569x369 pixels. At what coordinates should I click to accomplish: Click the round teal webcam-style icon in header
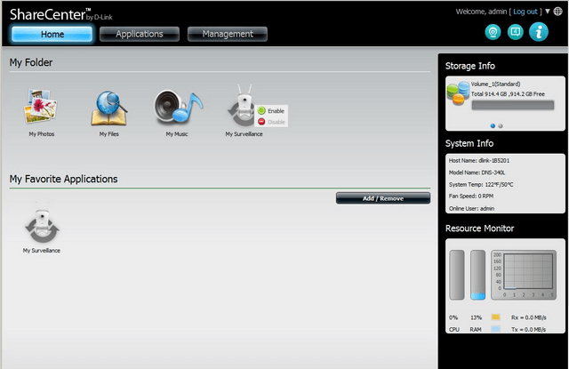(493, 32)
